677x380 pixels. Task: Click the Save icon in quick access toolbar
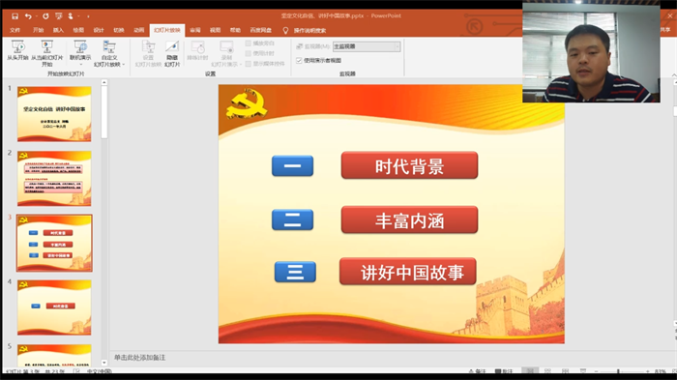[15, 16]
